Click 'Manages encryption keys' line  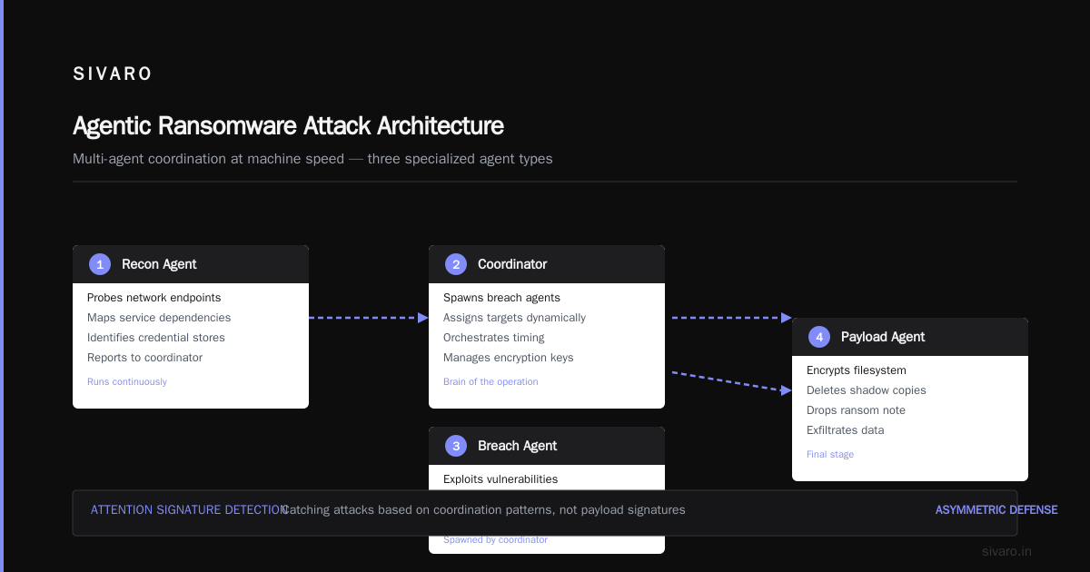click(x=509, y=358)
